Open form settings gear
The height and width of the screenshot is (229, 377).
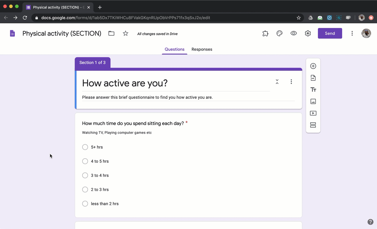click(x=308, y=33)
